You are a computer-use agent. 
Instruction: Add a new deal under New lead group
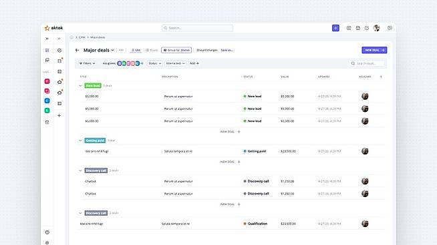click(x=231, y=132)
